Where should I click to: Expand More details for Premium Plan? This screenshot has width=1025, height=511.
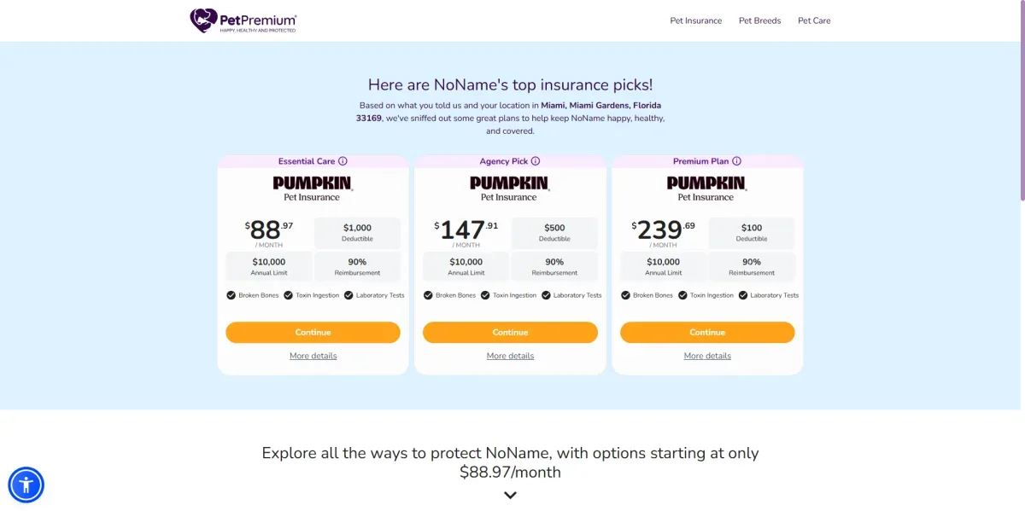click(x=707, y=356)
